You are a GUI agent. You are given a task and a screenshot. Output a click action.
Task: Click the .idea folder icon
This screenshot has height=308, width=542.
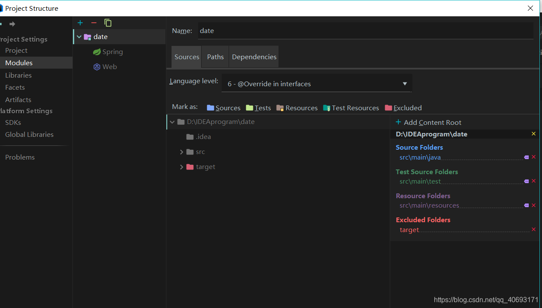pyautogui.click(x=190, y=137)
